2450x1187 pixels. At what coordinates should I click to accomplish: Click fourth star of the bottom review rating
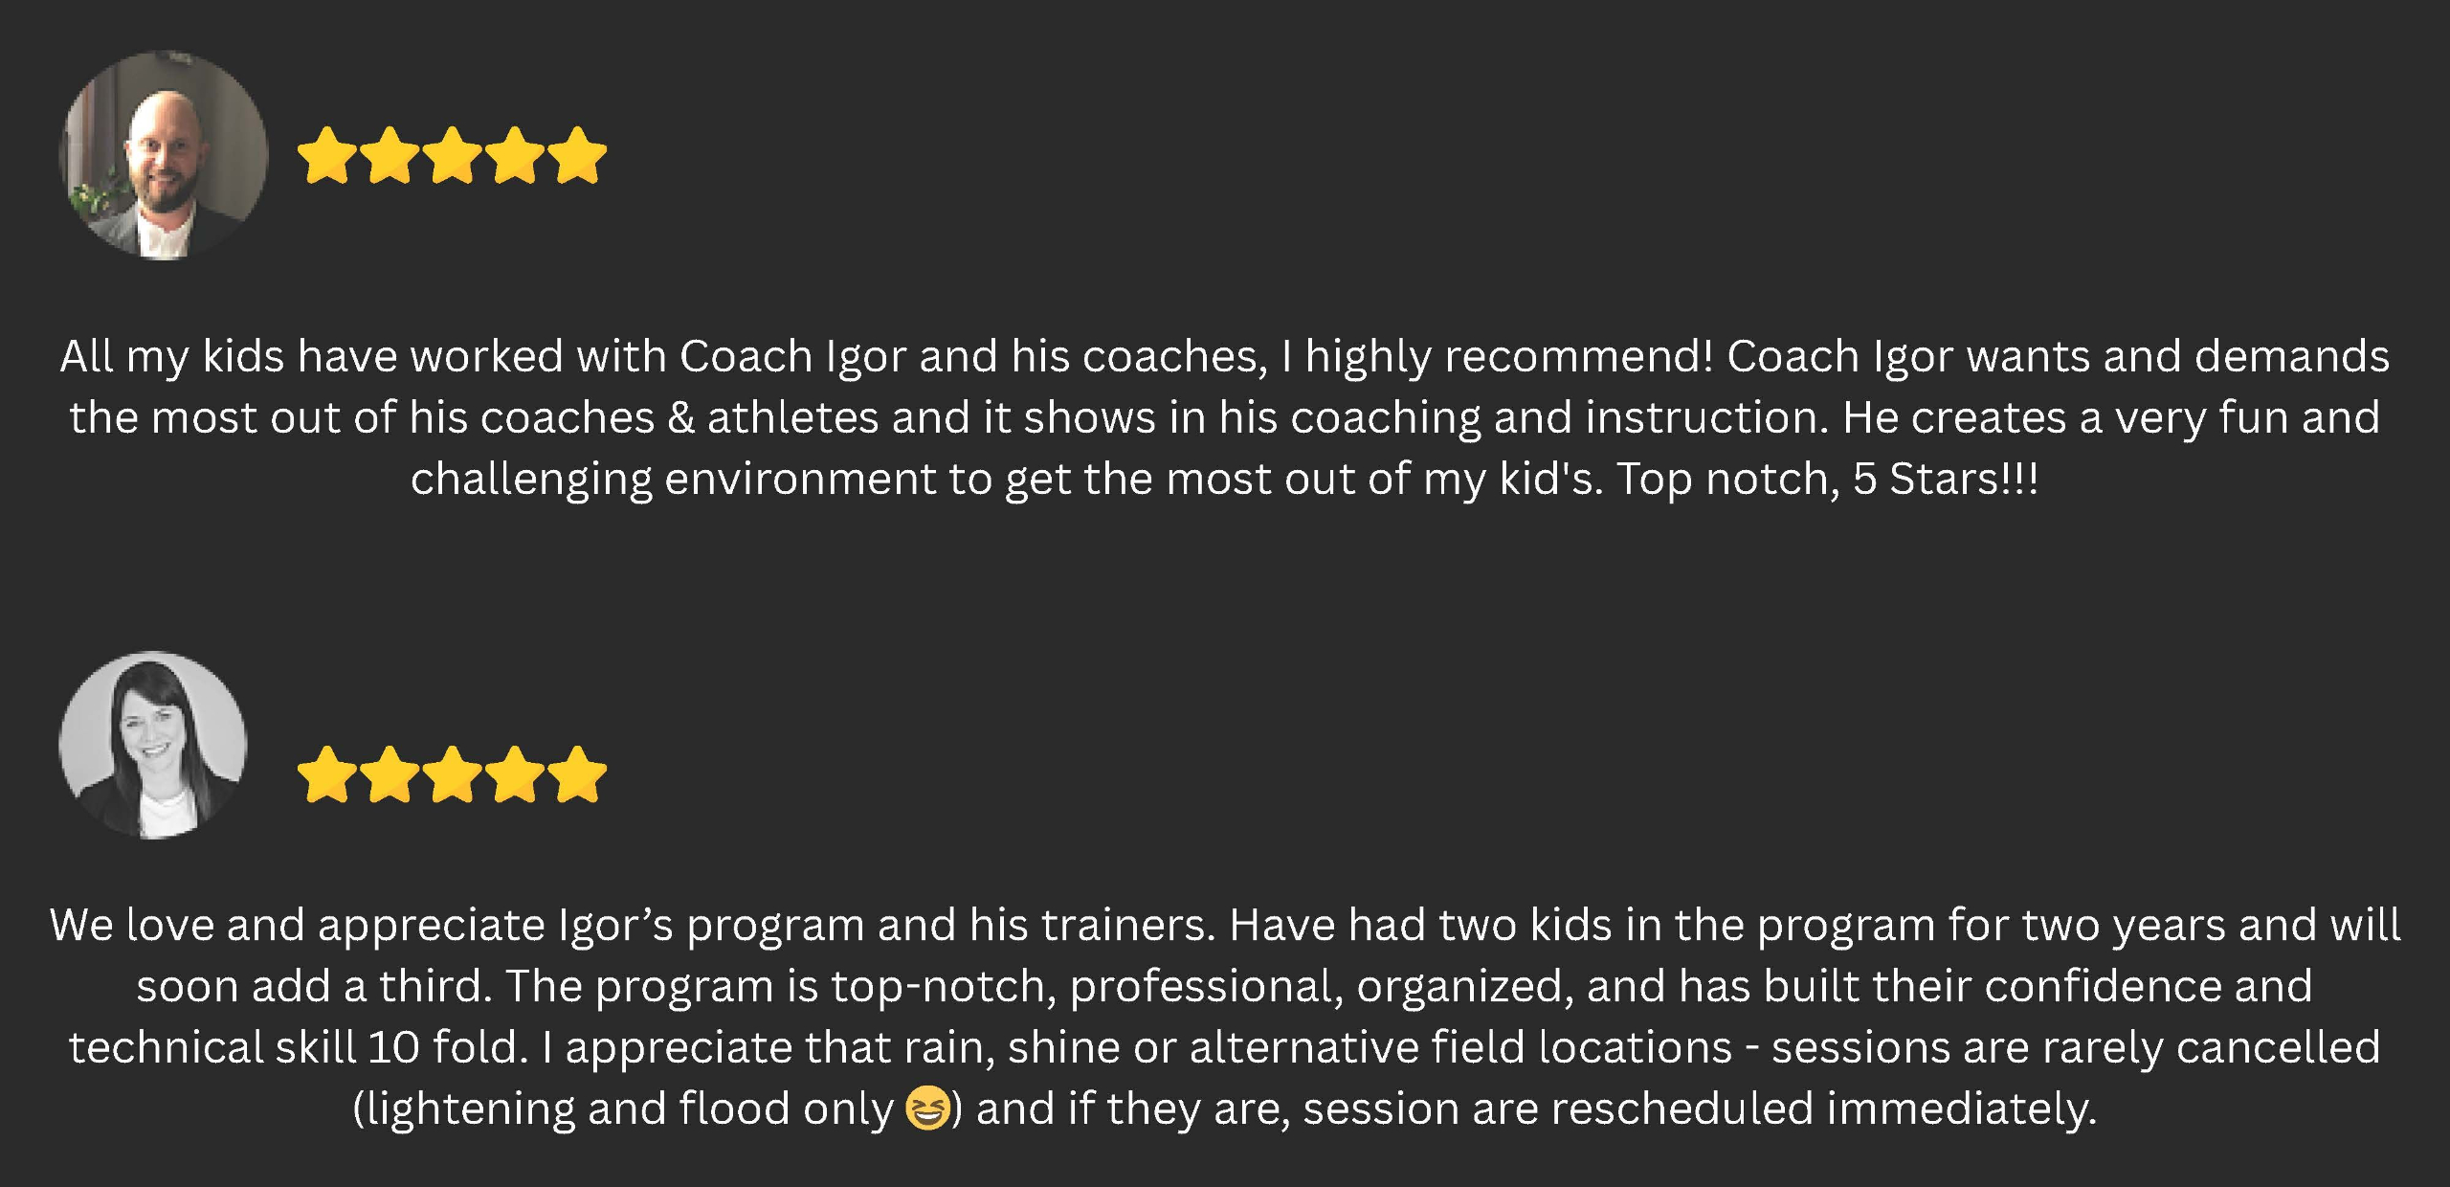(x=515, y=774)
